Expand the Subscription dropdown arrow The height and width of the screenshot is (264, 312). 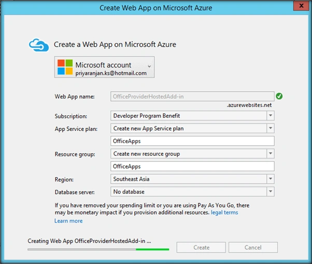click(x=271, y=116)
